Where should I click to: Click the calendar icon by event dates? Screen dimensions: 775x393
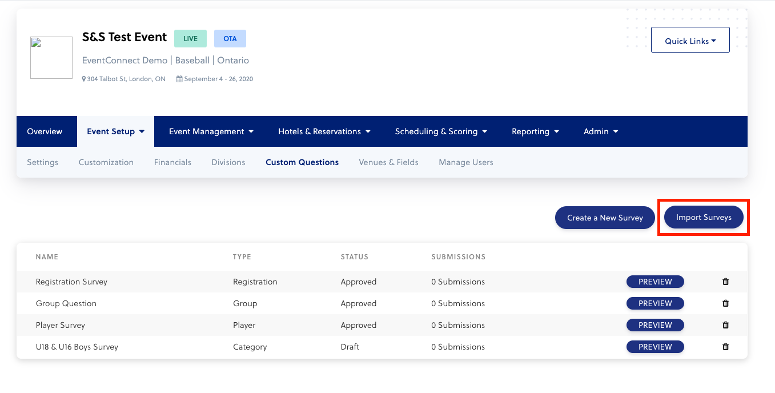[179, 79]
